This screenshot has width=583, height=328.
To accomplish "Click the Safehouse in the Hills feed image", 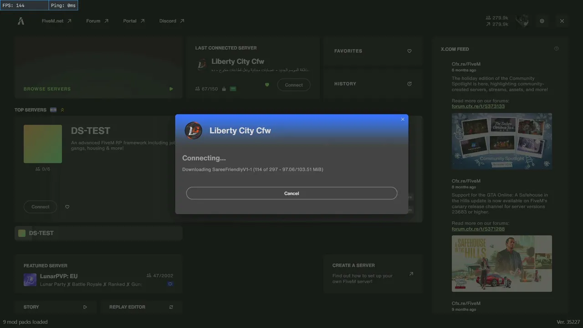I will coord(502,263).
